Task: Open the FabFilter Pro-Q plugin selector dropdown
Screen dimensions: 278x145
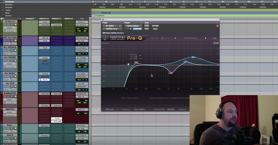Action: click(x=112, y=29)
